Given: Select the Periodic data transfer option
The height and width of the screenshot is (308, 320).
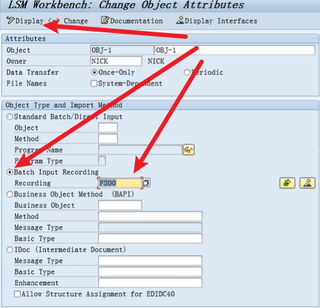Looking at the screenshot, I should pos(187,73).
